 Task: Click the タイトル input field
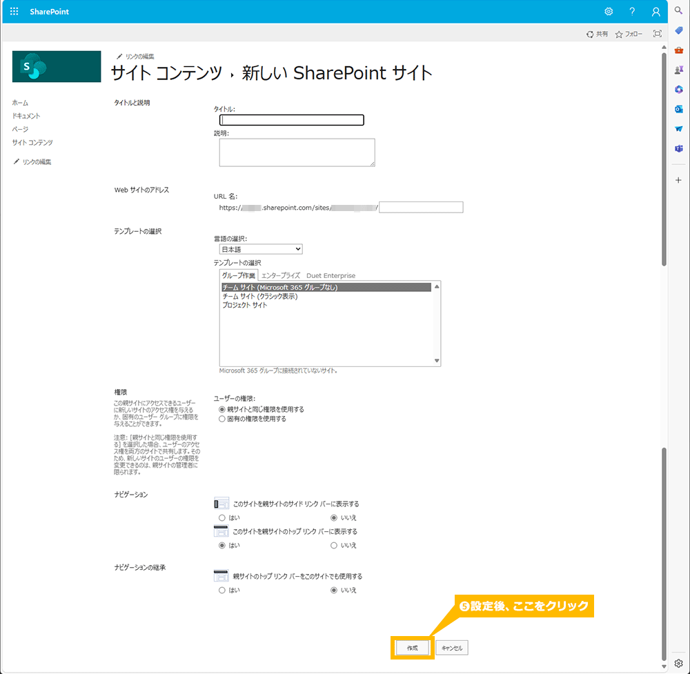coord(292,119)
